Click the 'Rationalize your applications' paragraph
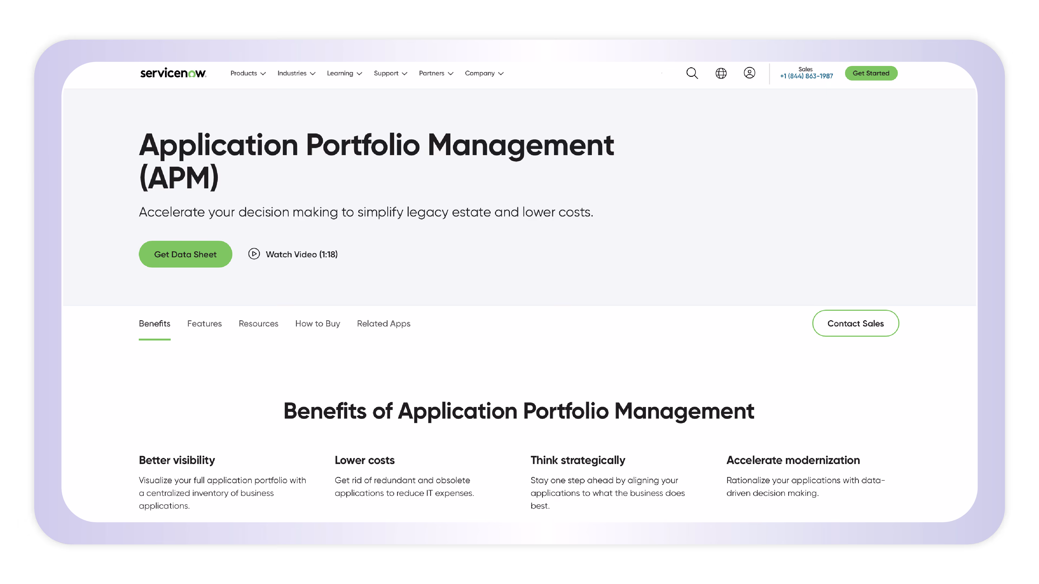Image resolution: width=1039 pixels, height=584 pixels. click(806, 486)
